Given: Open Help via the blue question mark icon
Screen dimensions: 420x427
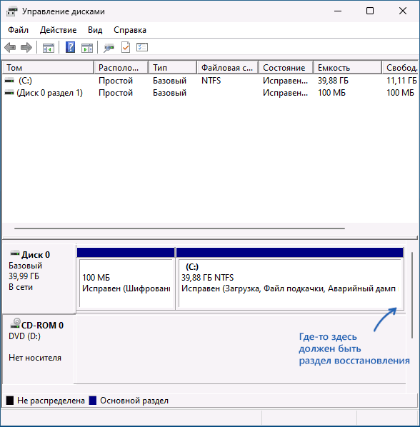Looking at the screenshot, I should pos(70,47).
